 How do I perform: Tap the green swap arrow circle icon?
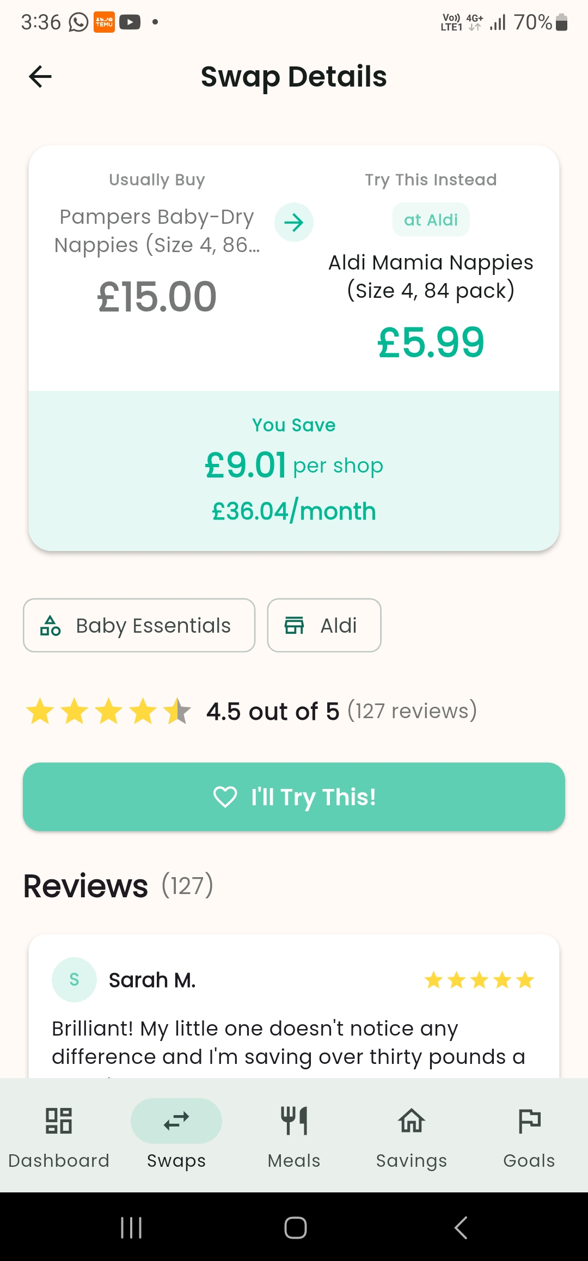click(294, 222)
